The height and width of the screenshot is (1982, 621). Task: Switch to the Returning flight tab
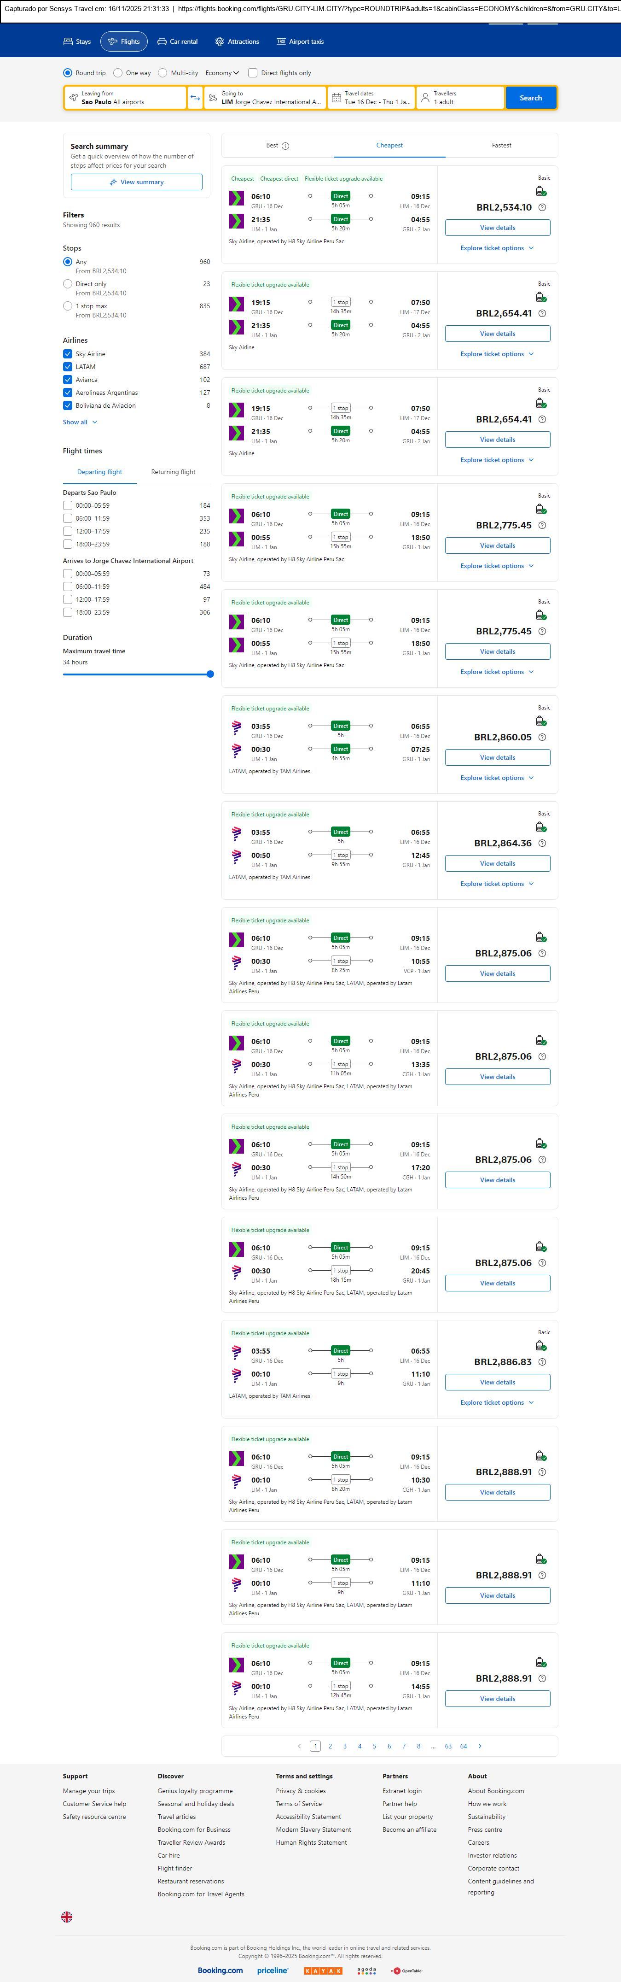point(173,472)
